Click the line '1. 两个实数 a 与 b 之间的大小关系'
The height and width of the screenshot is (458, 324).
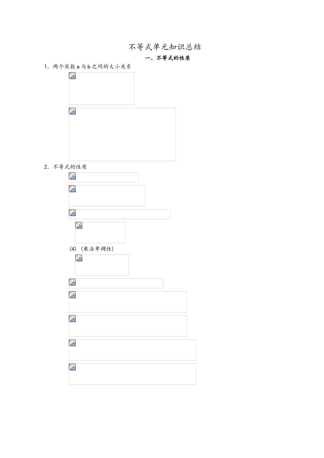(x=88, y=67)
